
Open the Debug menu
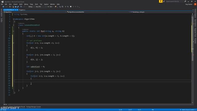coord(26,4)
